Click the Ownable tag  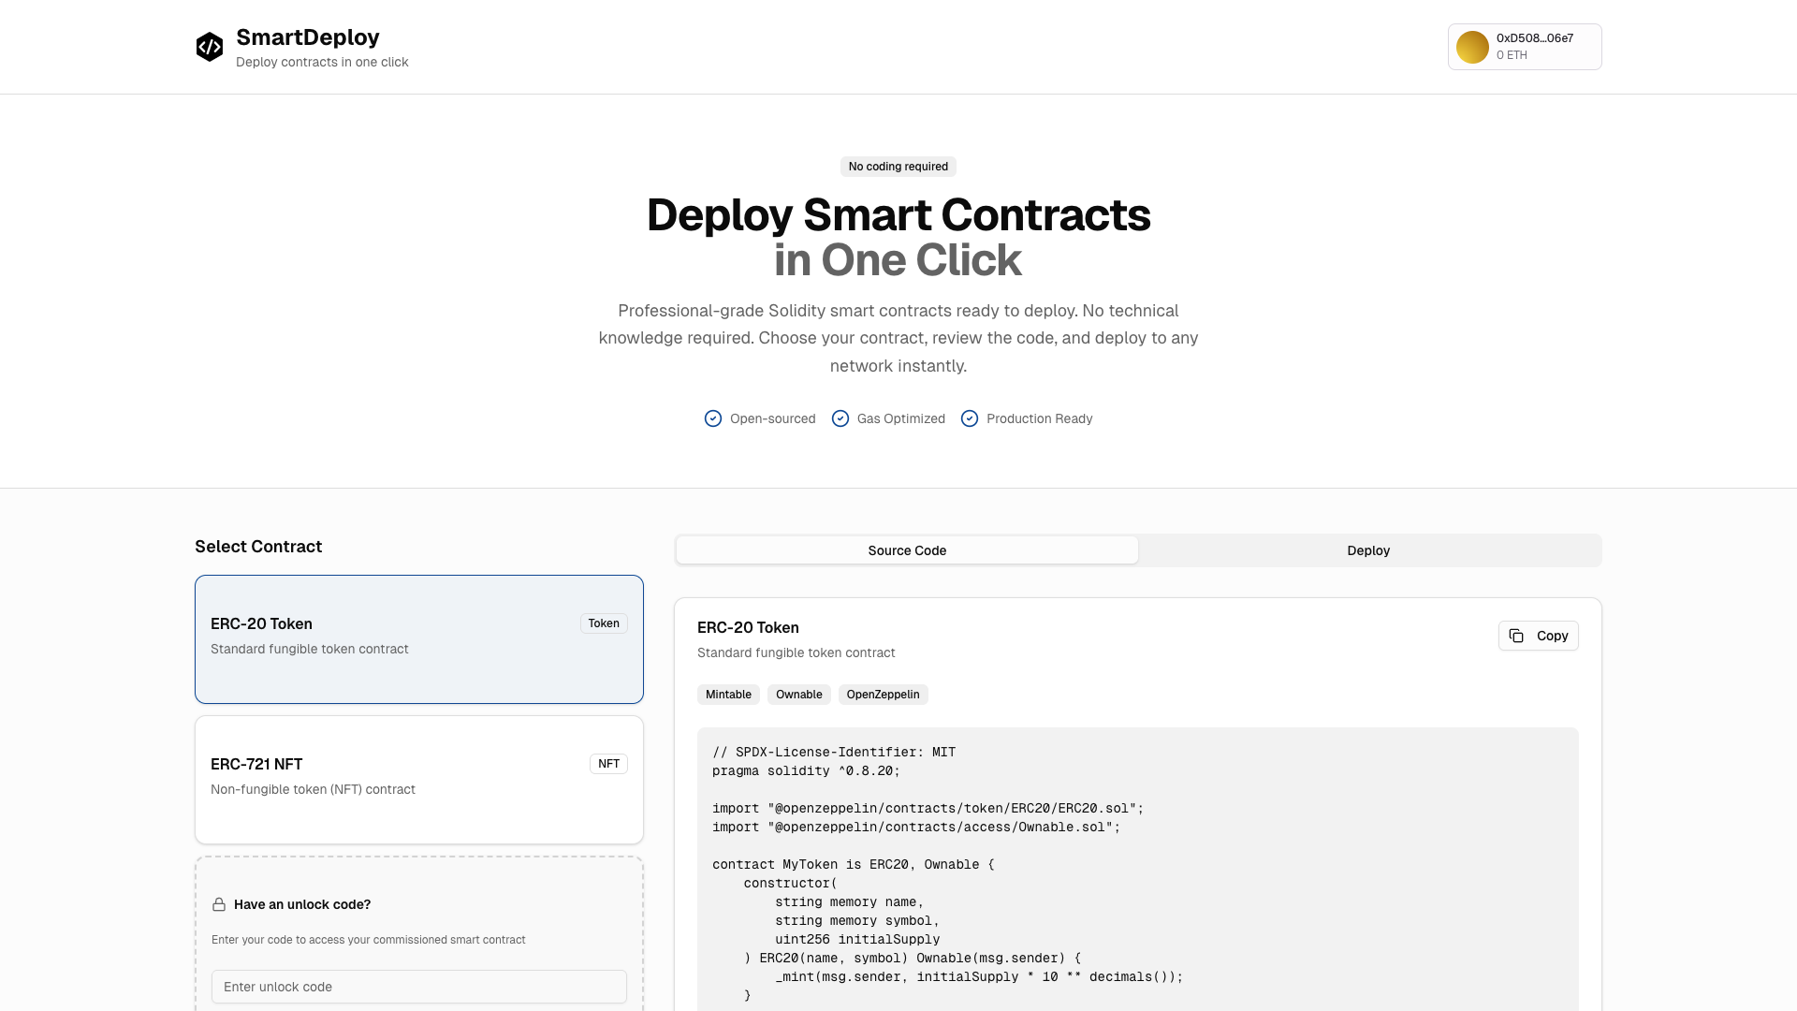click(798, 695)
